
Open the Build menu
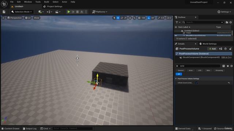point(46,2)
